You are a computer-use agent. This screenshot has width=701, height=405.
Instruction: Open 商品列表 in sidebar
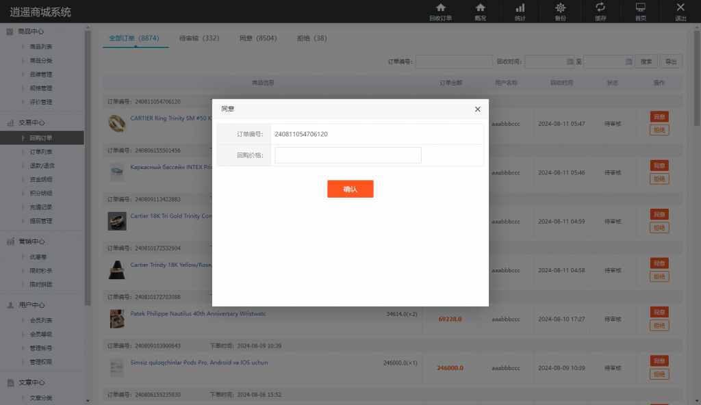40,47
